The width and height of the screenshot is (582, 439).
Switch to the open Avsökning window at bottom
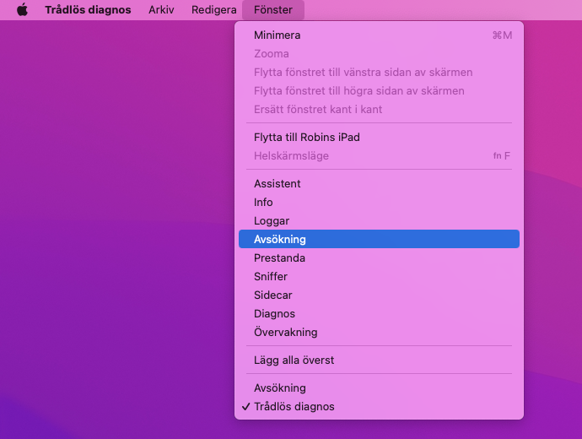click(x=279, y=388)
